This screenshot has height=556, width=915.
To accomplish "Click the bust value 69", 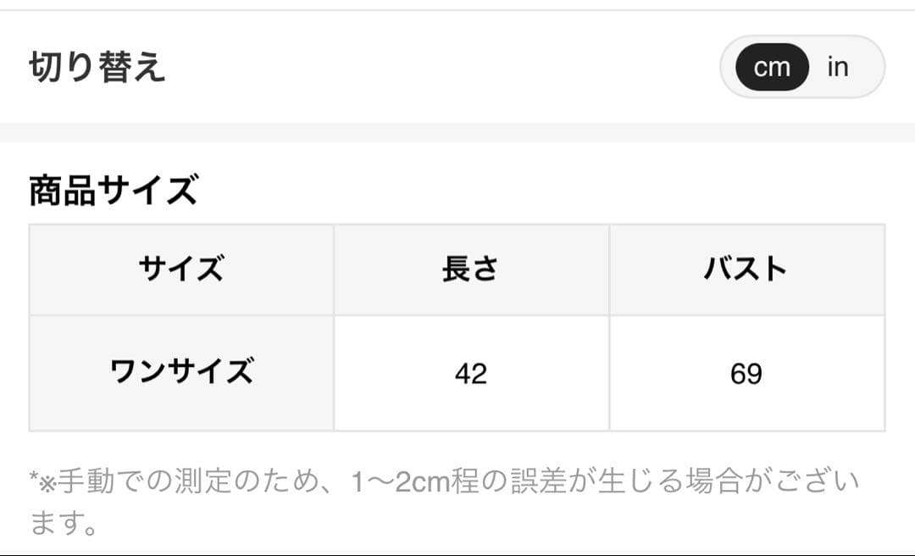I will [746, 374].
